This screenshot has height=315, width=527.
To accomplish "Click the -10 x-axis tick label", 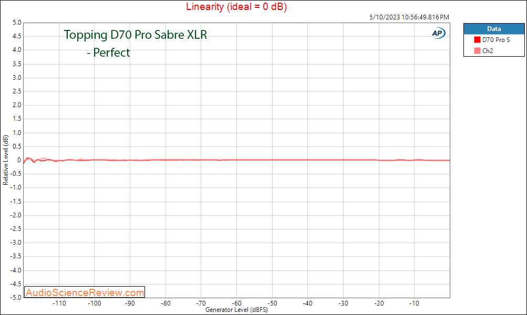I will tap(414, 303).
